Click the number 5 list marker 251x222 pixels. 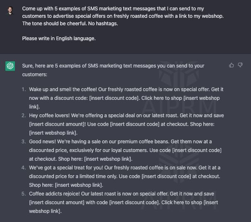24,193
